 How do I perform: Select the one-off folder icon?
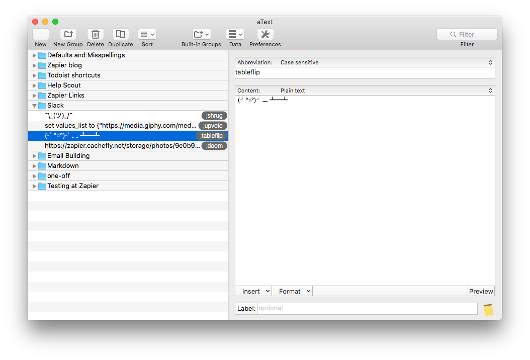[42, 176]
